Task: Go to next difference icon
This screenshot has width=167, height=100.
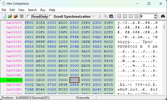Action: click(x=130, y=16)
